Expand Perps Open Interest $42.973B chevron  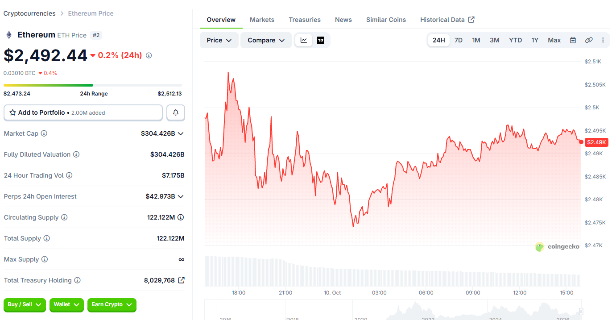[181, 196]
